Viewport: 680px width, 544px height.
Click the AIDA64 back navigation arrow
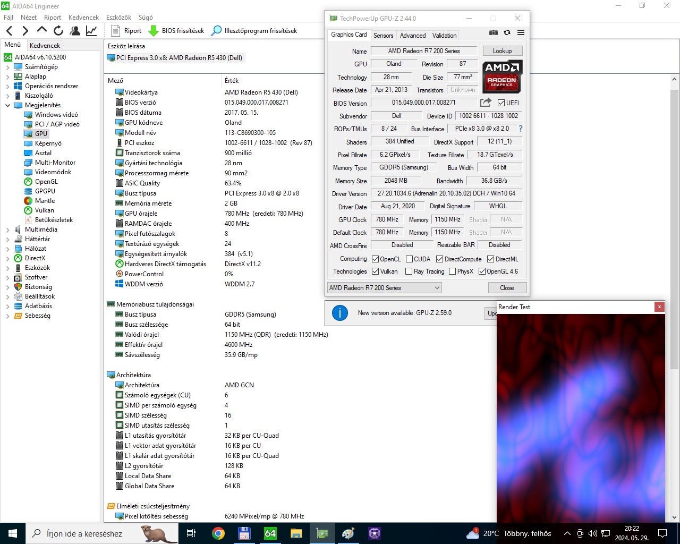coord(9,31)
